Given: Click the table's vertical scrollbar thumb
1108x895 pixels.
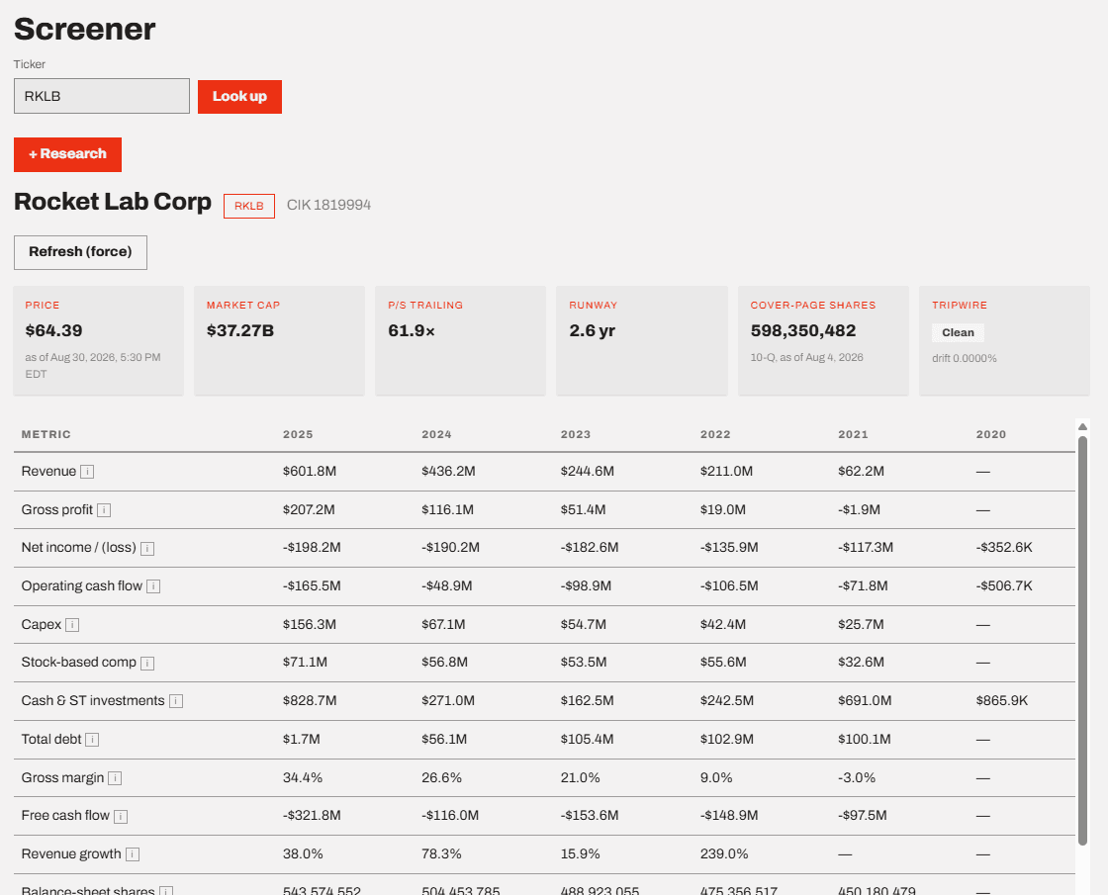Looking at the screenshot, I should tap(1082, 640).
